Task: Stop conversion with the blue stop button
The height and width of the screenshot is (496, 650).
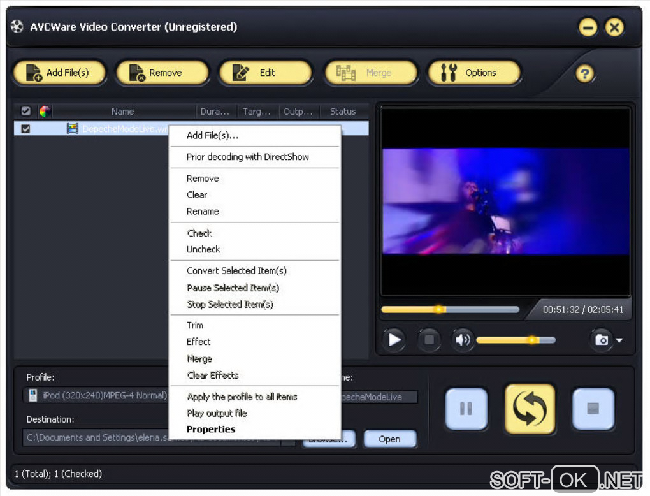Action: tap(593, 409)
